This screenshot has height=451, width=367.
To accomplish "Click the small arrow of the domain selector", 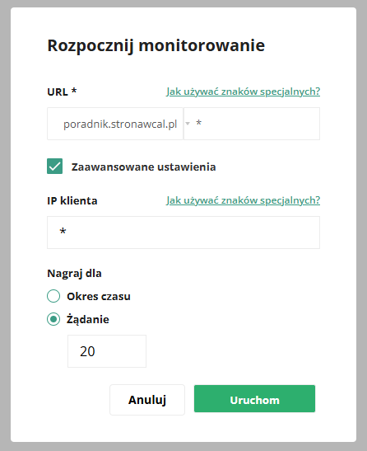I will 188,124.
